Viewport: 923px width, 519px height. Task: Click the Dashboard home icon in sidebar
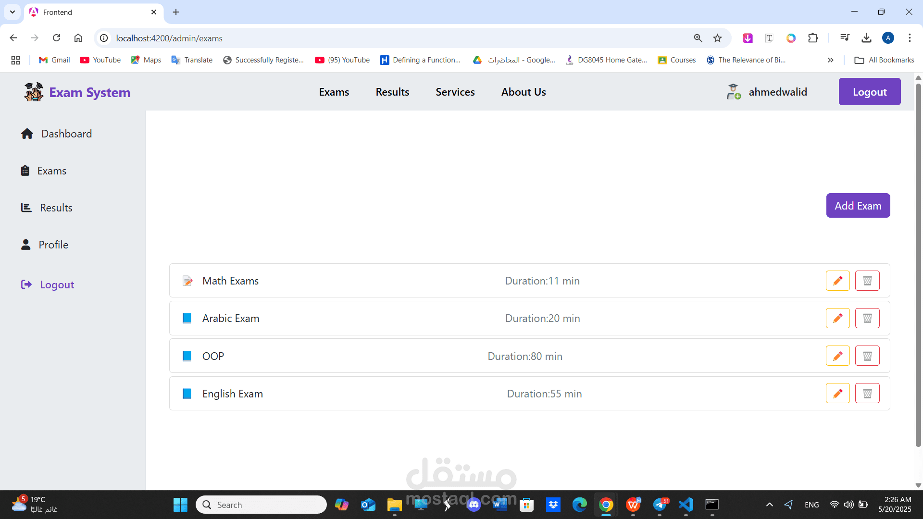27,134
